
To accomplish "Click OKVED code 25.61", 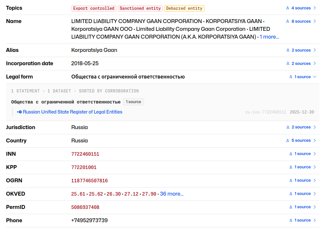I will (78, 194).
